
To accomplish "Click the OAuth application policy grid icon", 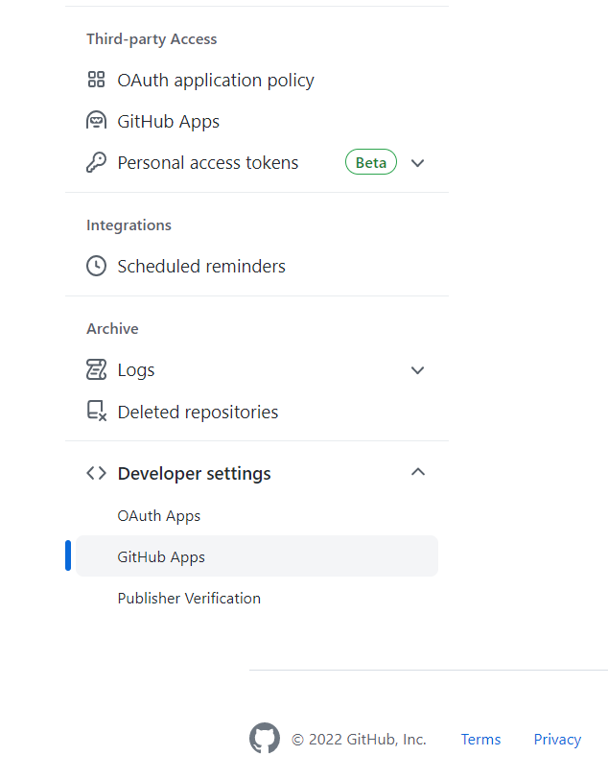I will (96, 80).
